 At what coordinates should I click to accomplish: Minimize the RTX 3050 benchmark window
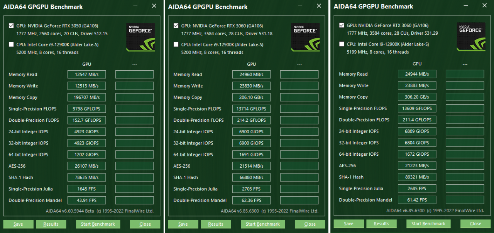135,6
